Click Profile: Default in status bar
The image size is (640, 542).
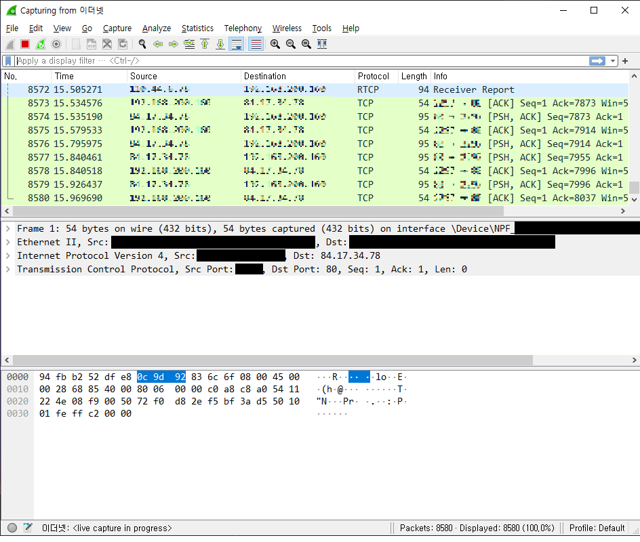click(597, 528)
